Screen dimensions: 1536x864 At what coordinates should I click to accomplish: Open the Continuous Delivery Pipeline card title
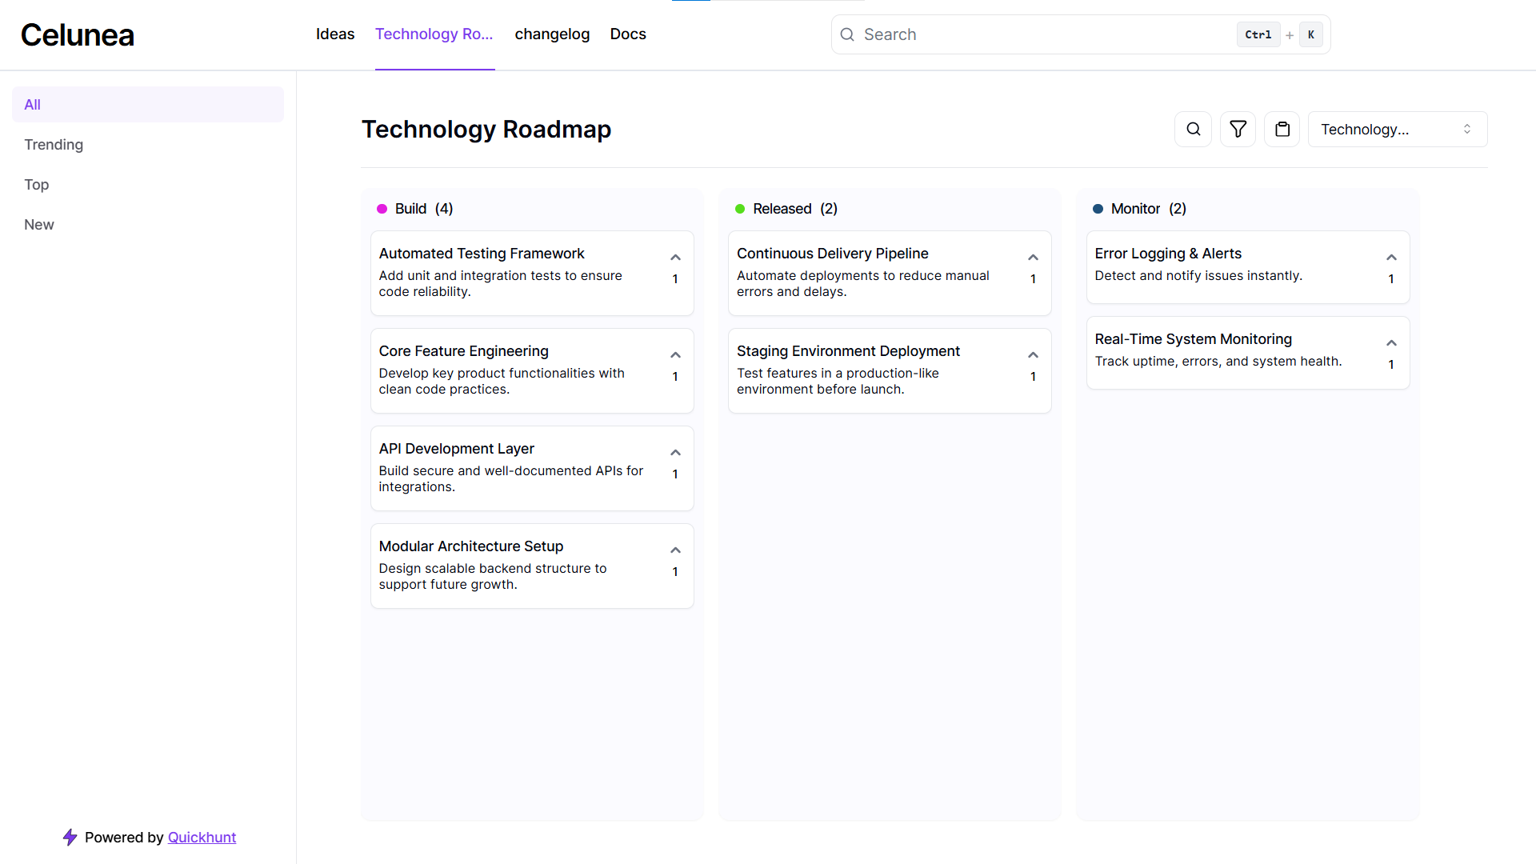pyautogui.click(x=833, y=254)
